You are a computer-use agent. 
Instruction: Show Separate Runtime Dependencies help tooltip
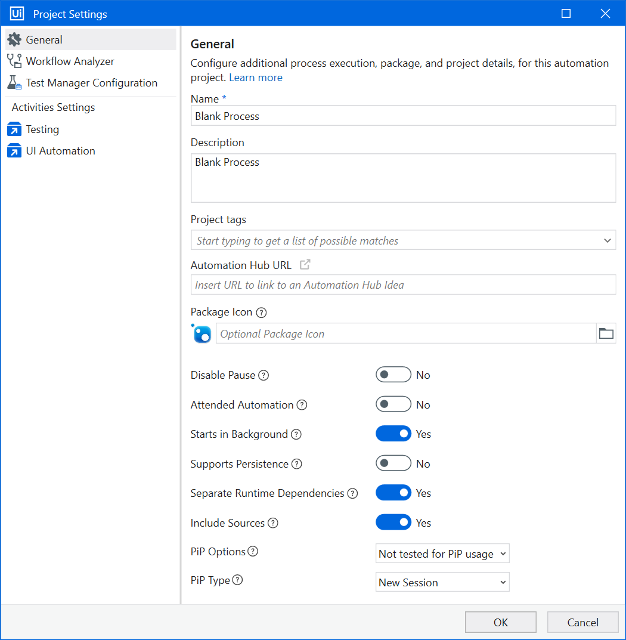click(x=352, y=493)
